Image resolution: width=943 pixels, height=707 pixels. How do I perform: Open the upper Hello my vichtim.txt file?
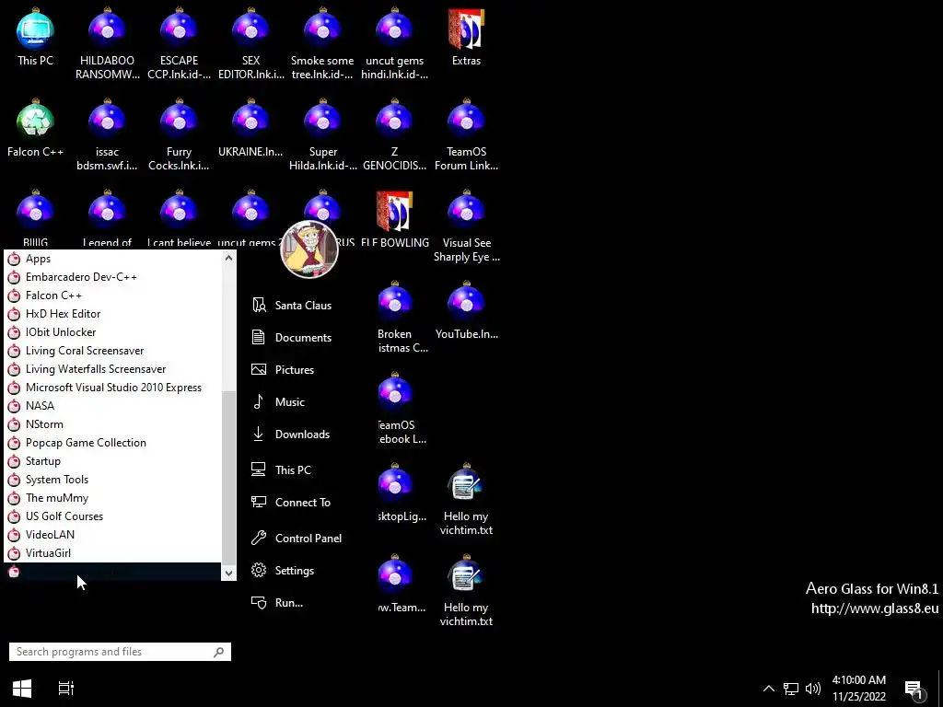click(x=466, y=499)
